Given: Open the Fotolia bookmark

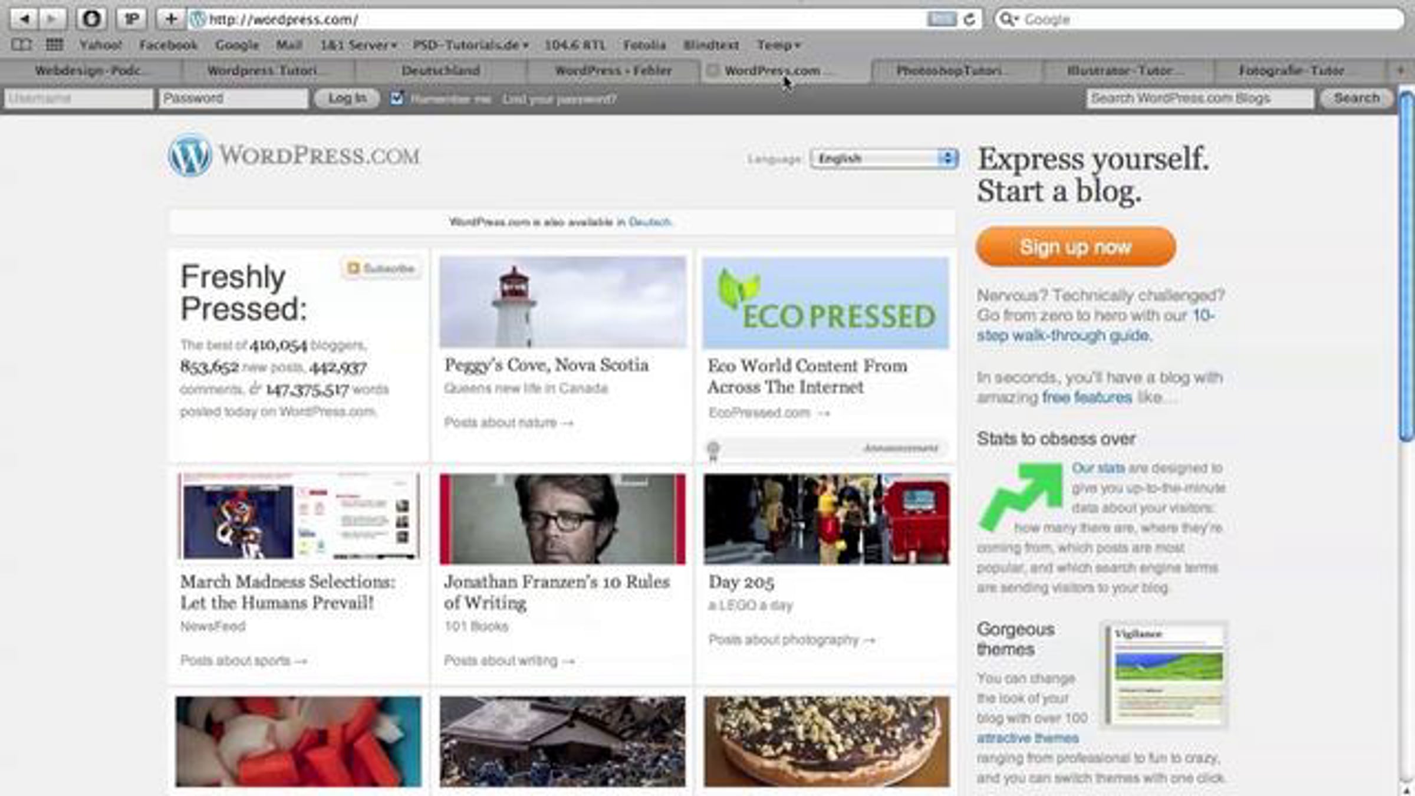Looking at the screenshot, I should click(x=644, y=45).
